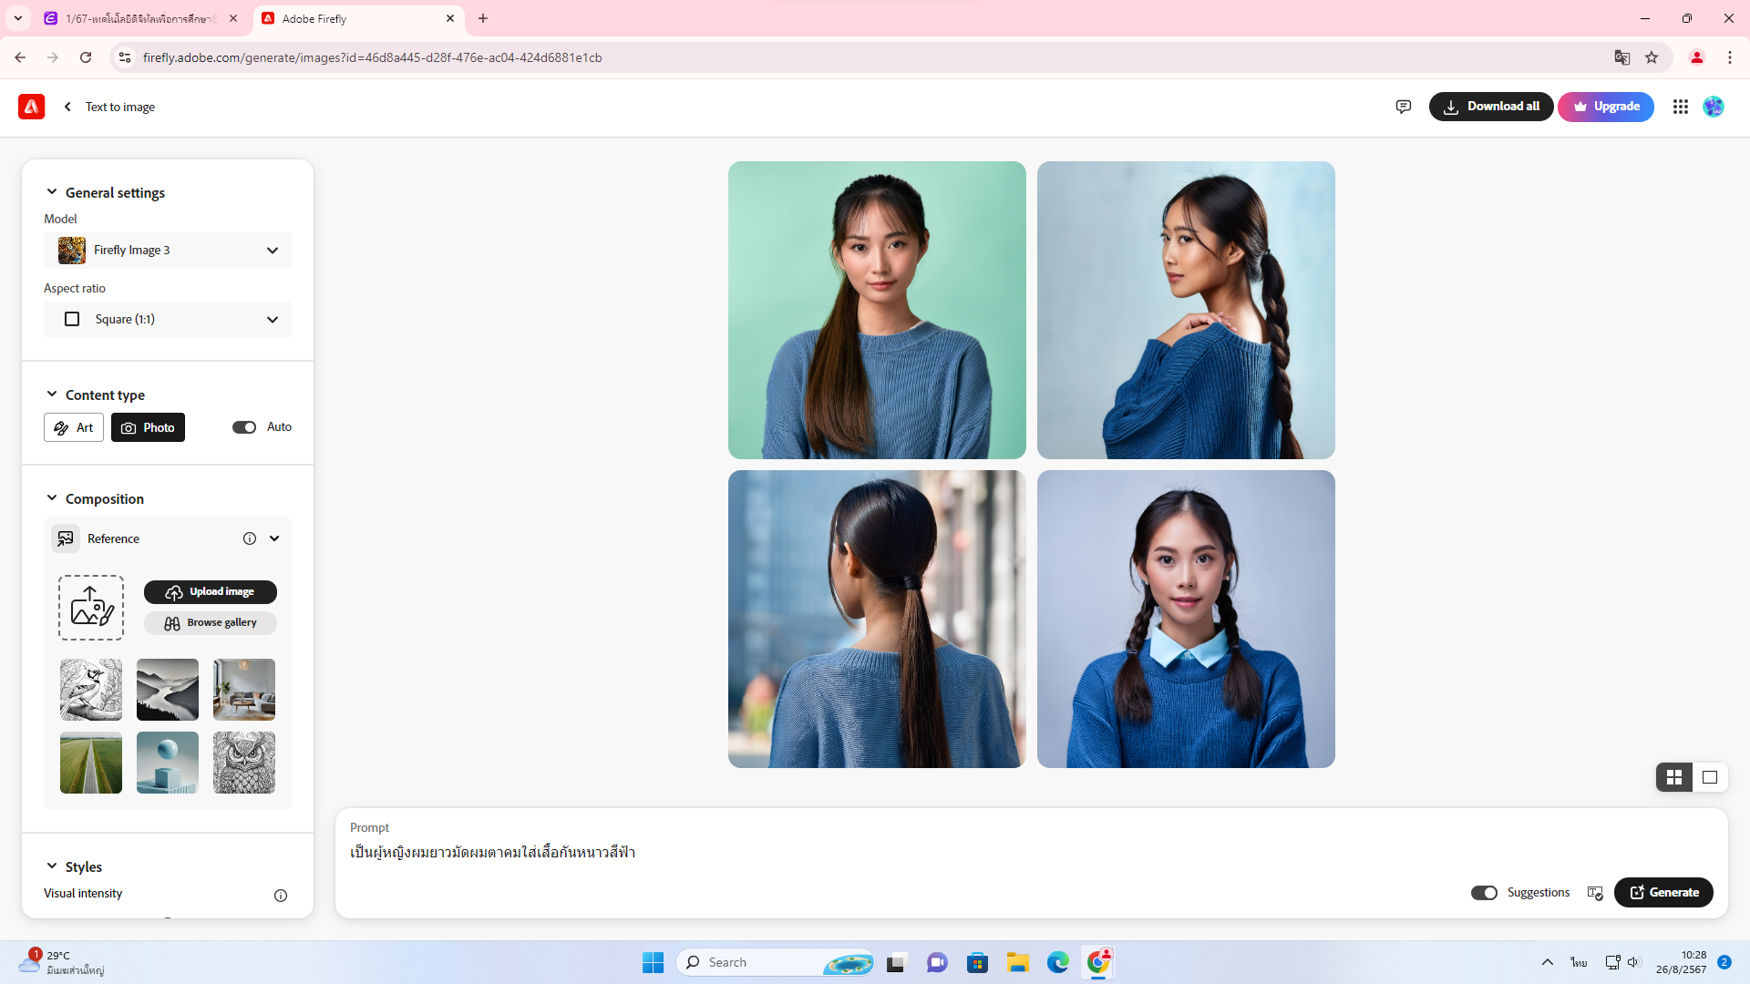Collapse the Composition section

[52, 498]
